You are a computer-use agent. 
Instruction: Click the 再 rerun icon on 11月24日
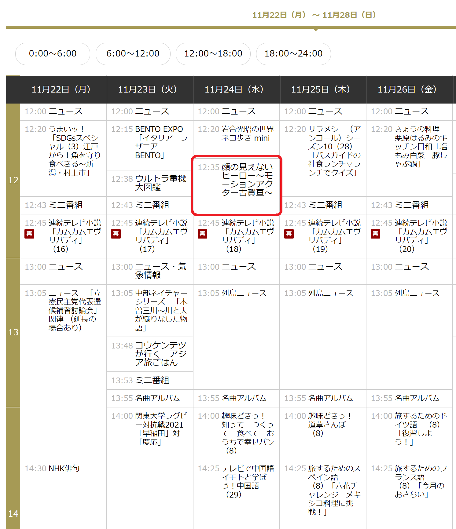tap(202, 234)
